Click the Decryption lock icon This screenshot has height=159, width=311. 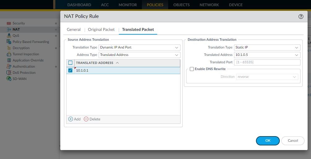9,48
